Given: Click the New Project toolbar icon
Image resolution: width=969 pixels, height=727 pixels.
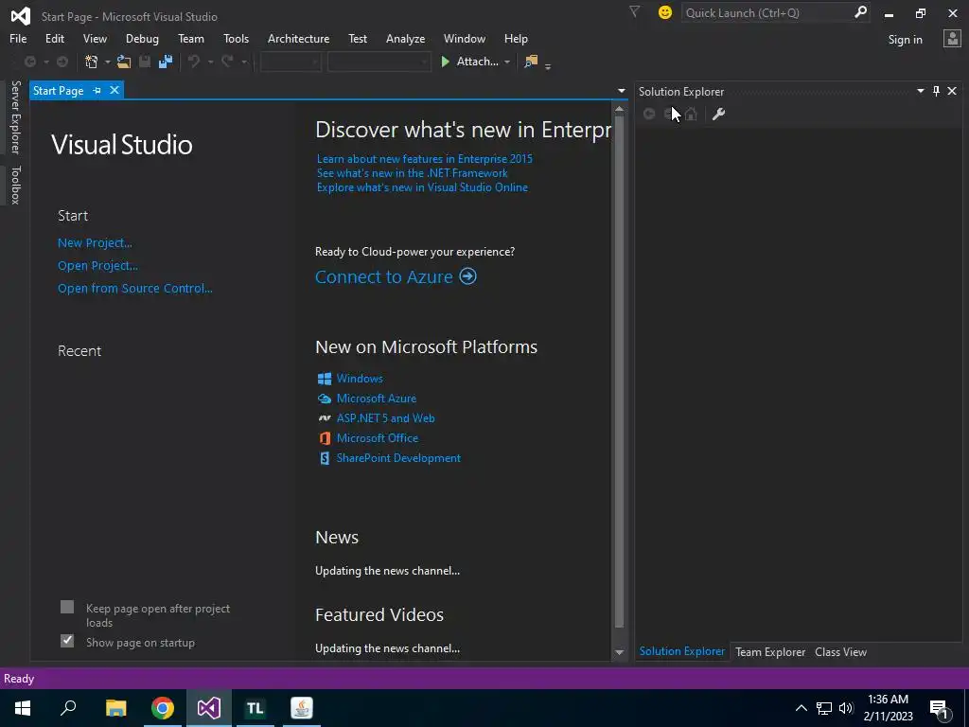Looking at the screenshot, I should 92,62.
